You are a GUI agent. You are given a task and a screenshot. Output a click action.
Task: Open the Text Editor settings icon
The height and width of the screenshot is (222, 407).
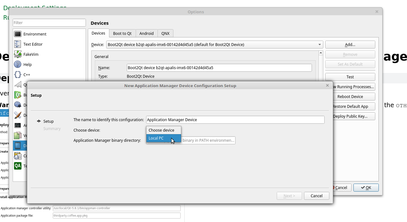18,44
